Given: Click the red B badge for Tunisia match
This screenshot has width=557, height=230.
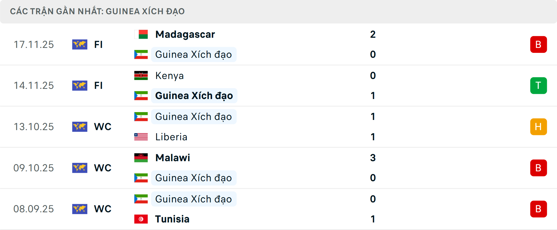Looking at the screenshot, I should [x=538, y=209].
